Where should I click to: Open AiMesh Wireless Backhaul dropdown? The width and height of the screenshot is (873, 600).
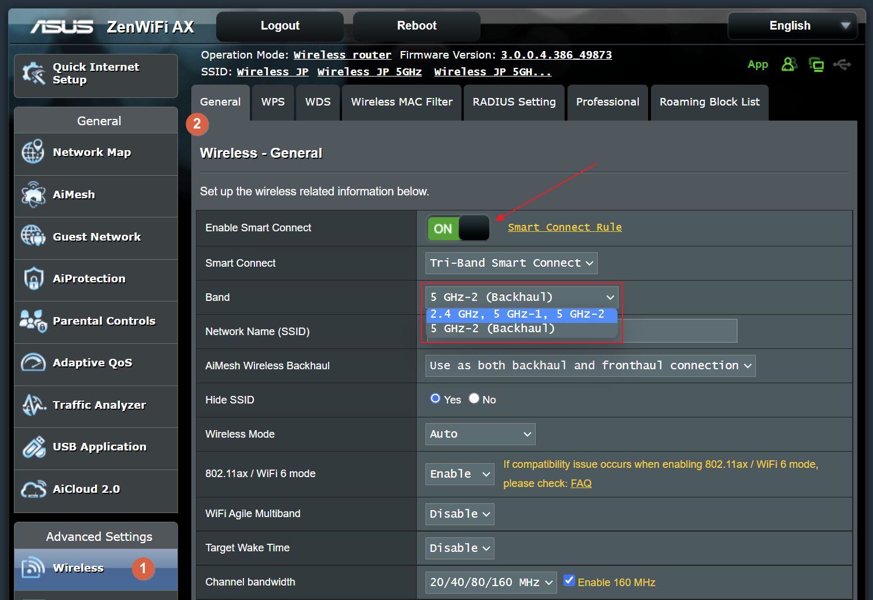coord(590,366)
